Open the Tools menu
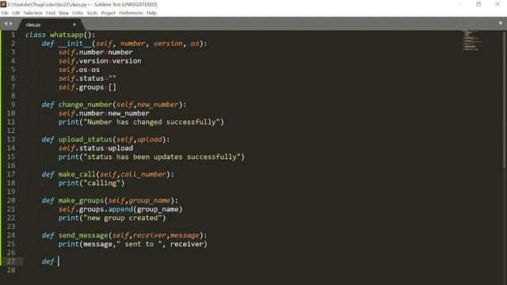Image resolution: width=507 pixels, height=285 pixels. point(92,13)
